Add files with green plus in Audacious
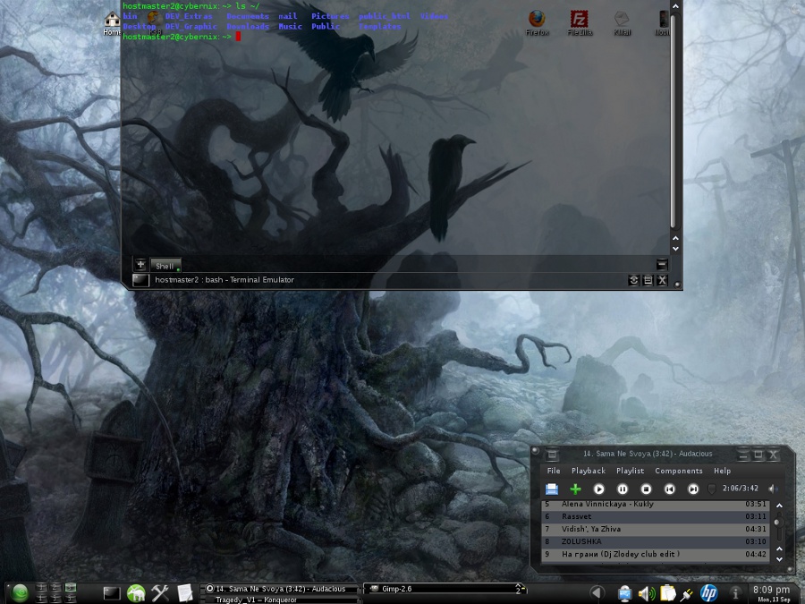805x604 pixels. [x=575, y=489]
